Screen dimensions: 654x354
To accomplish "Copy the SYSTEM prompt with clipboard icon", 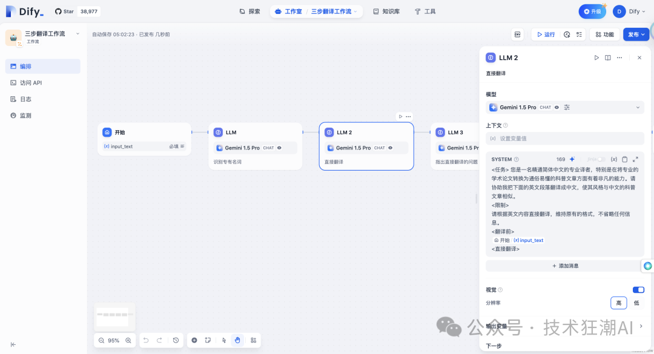I will 624,159.
